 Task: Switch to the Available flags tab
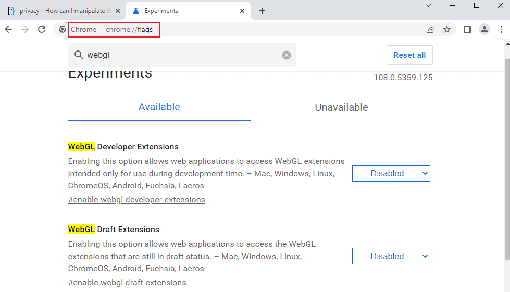point(159,107)
